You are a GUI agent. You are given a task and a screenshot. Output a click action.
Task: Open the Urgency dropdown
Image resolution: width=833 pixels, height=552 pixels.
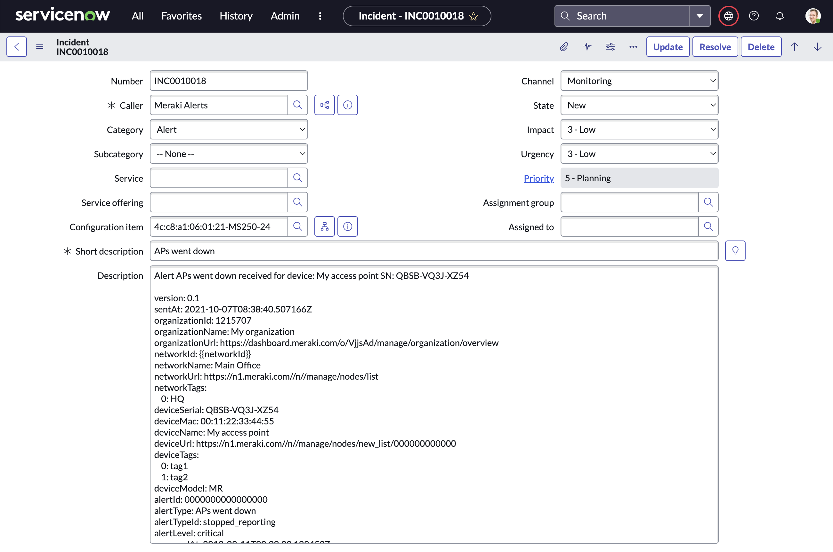(x=639, y=154)
